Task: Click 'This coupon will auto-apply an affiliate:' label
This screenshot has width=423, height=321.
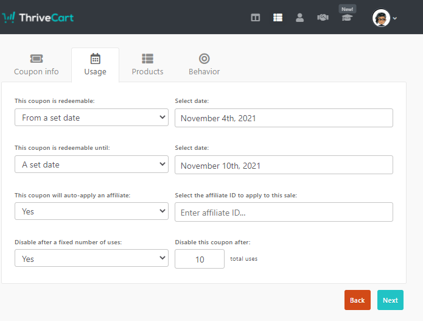Action: click(x=72, y=195)
